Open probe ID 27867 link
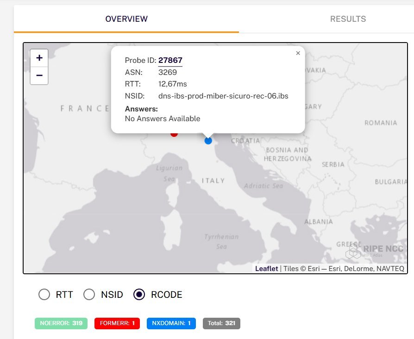The image size is (414, 339). pos(170,60)
